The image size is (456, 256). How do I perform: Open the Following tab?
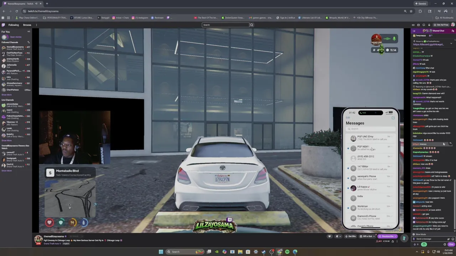pos(14,25)
